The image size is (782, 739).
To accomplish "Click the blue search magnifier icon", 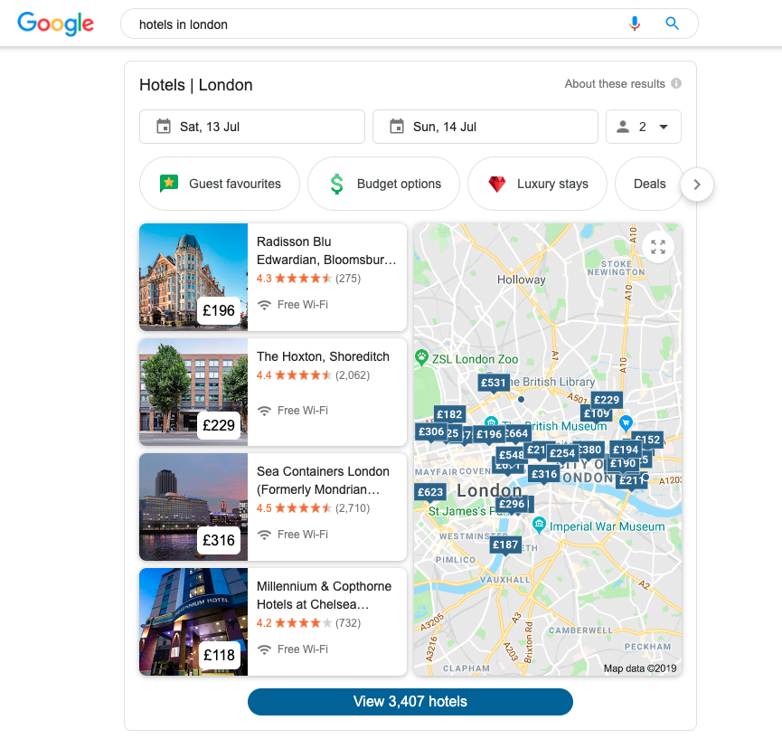I will pyautogui.click(x=672, y=24).
